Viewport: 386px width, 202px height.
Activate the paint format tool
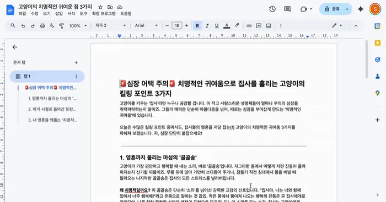click(62, 26)
